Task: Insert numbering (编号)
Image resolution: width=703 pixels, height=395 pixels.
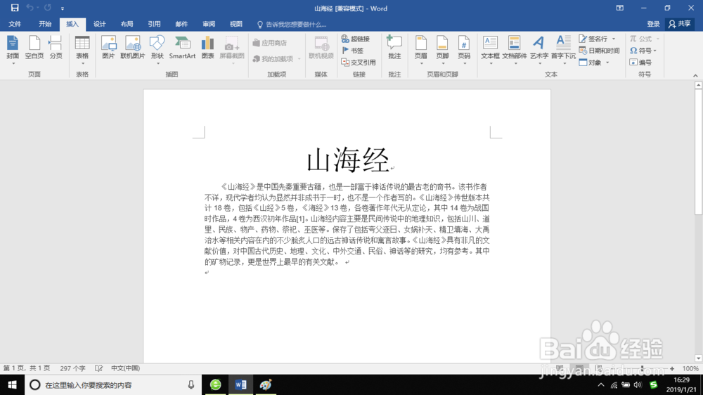Action: click(x=640, y=63)
